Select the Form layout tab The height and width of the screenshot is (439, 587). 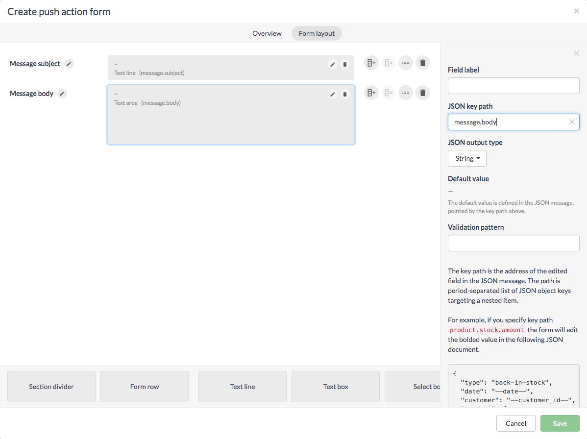317,33
